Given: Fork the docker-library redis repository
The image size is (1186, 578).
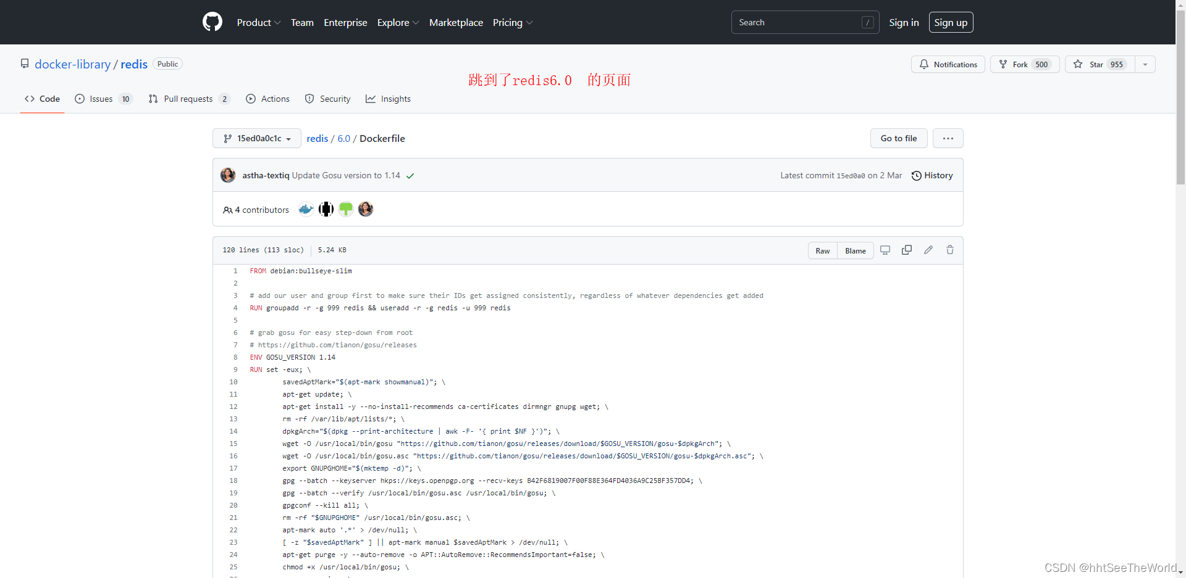Looking at the screenshot, I should pyautogui.click(x=1024, y=64).
